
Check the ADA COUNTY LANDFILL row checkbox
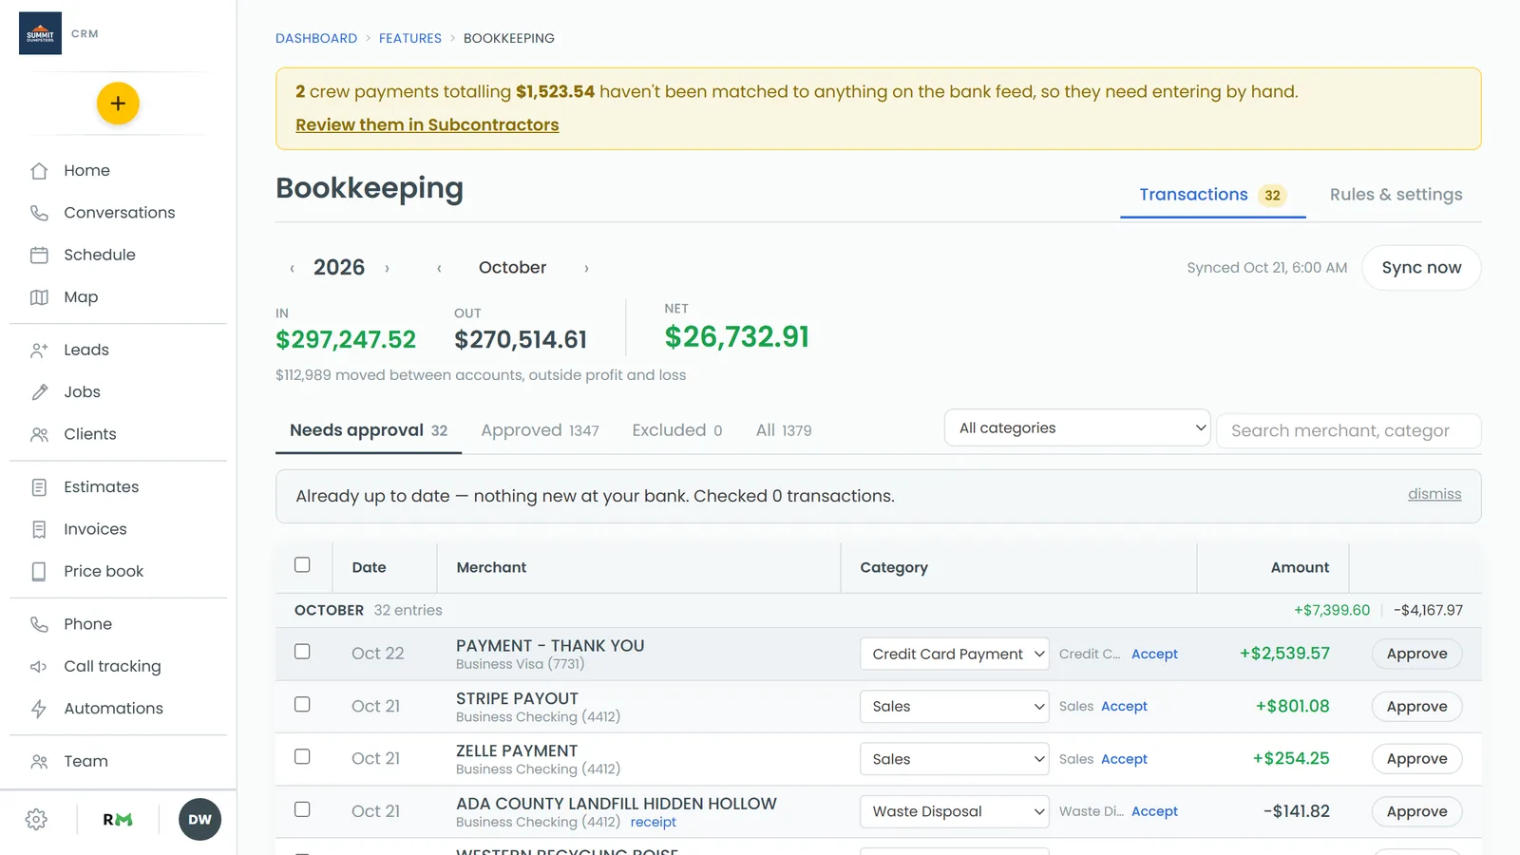point(302,809)
